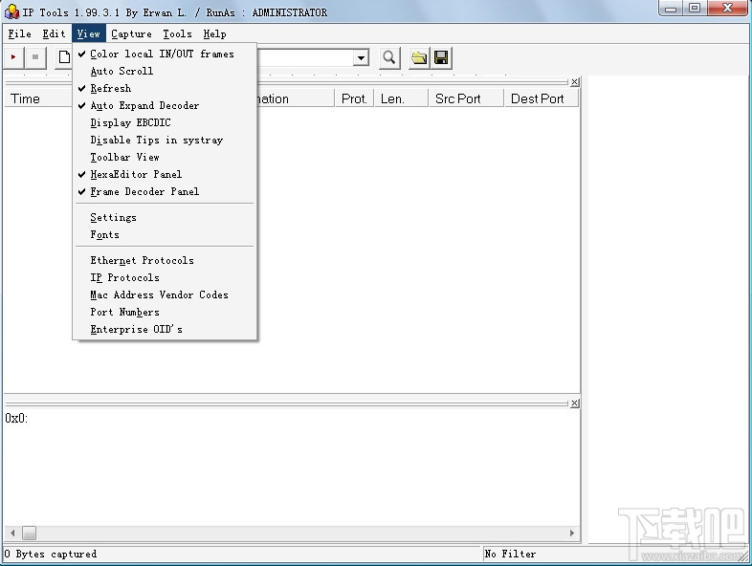
Task: Open the Edit menu
Action: 54,34
